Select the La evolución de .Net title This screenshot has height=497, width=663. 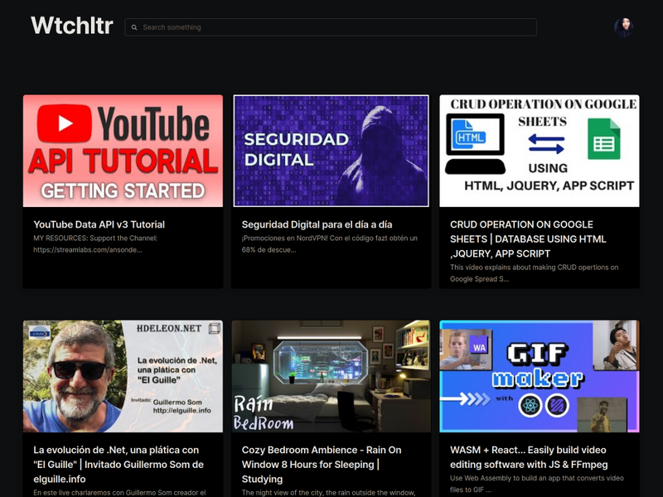pos(119,464)
